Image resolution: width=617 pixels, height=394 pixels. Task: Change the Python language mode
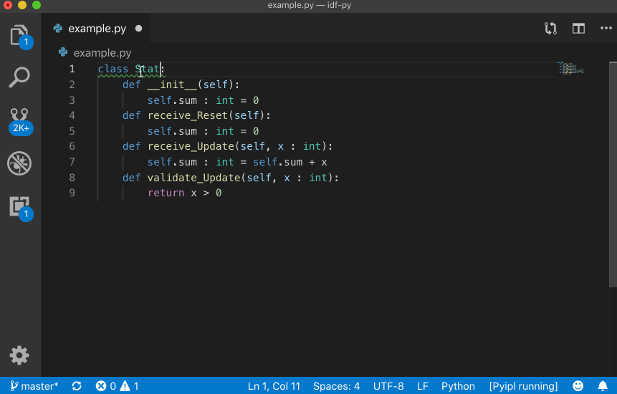[x=458, y=386]
